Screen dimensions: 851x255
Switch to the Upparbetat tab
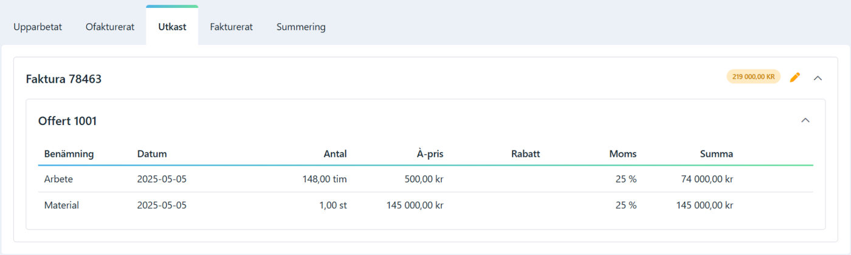[38, 27]
